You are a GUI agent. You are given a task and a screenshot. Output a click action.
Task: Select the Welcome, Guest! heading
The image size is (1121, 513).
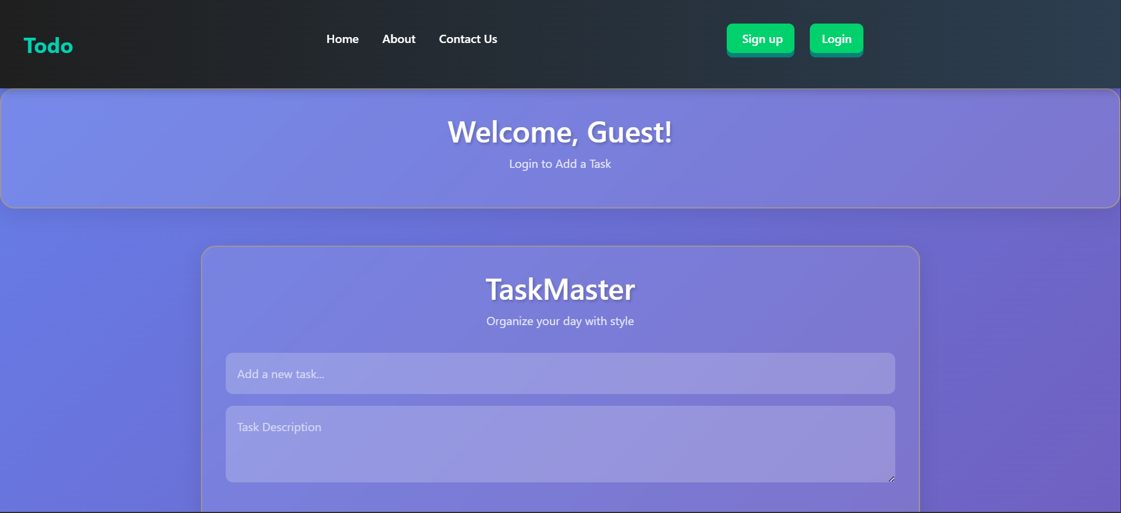(560, 132)
